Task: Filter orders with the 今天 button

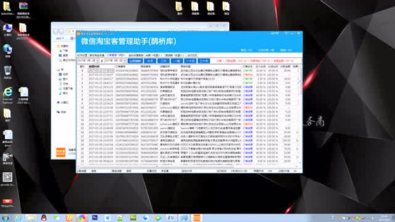Action: point(150,61)
